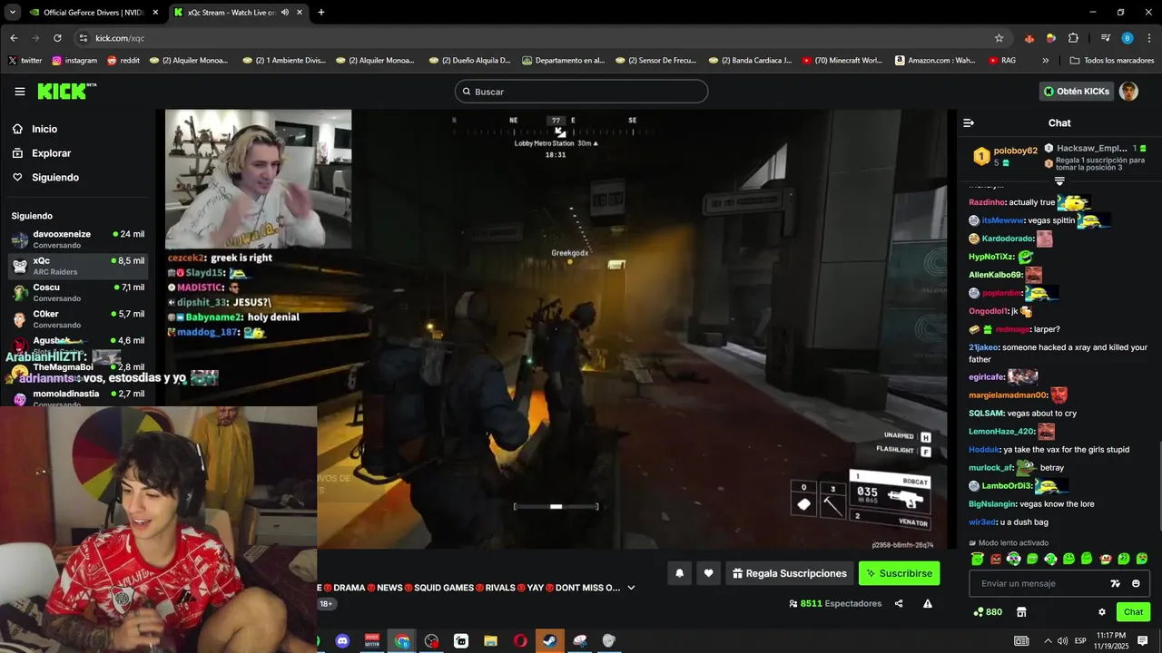Open Chrome extensions puzzle icon

pyautogui.click(x=1073, y=38)
